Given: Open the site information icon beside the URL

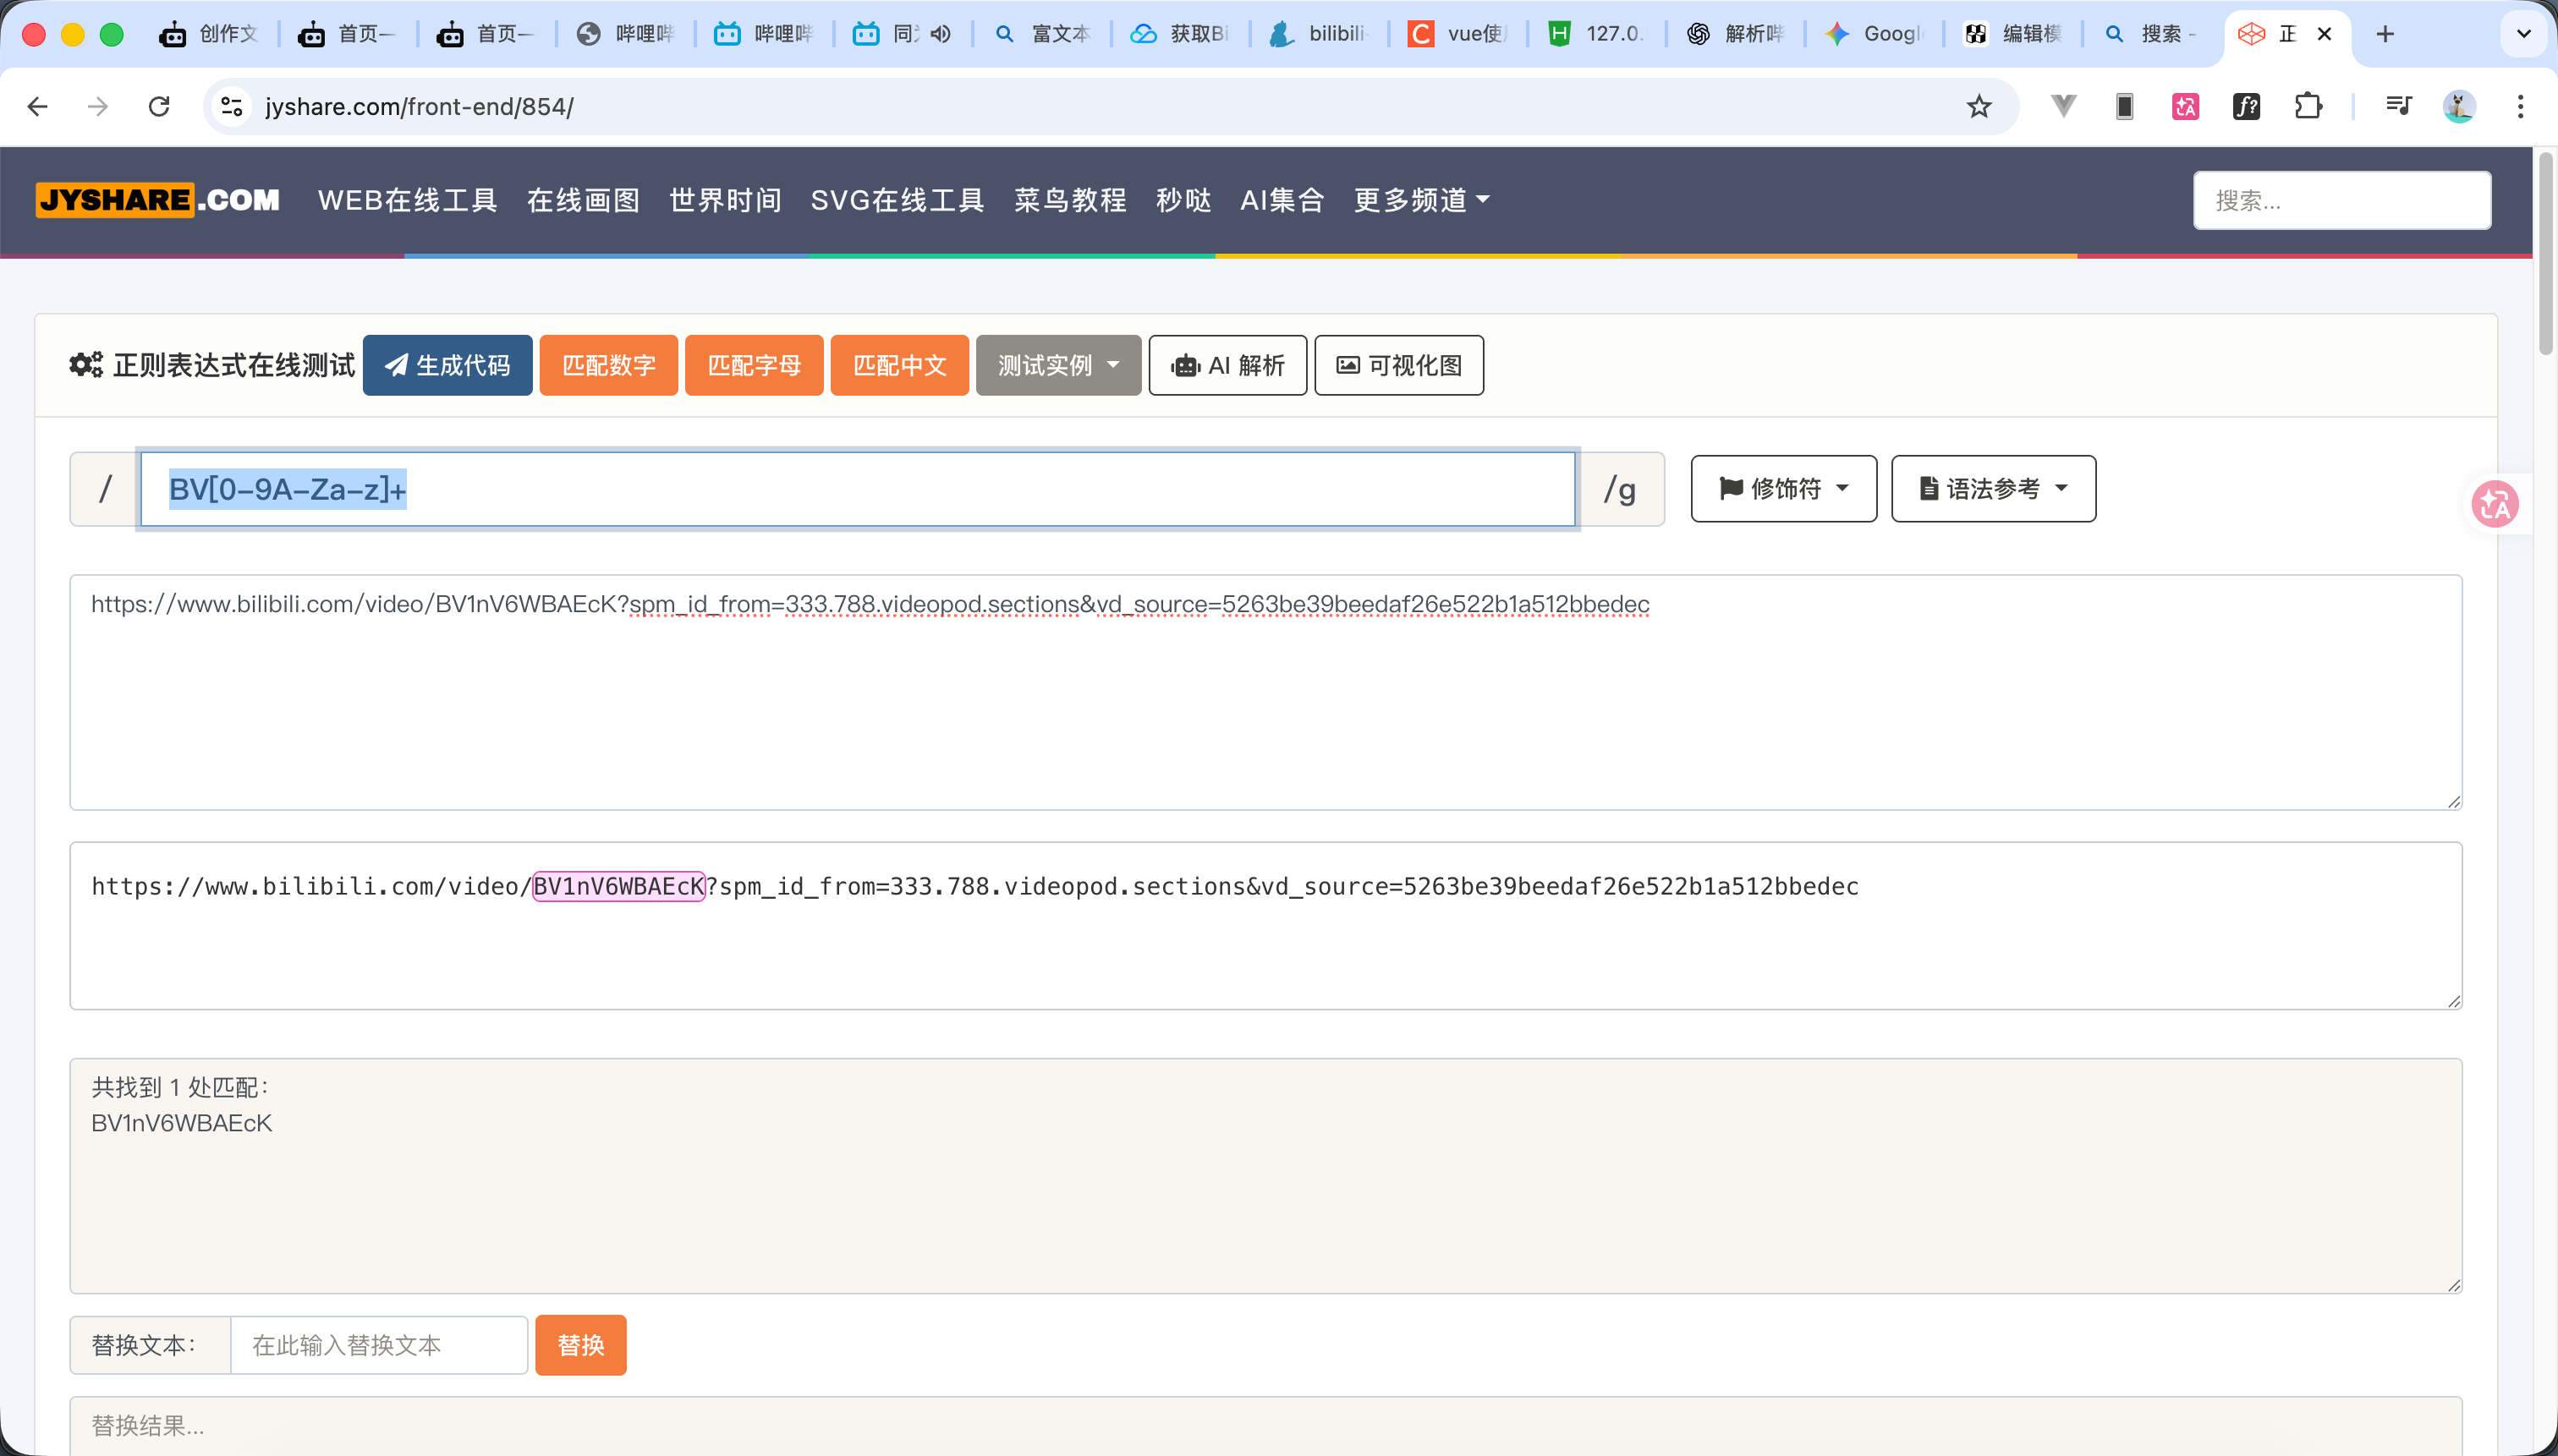Looking at the screenshot, I should coord(232,106).
